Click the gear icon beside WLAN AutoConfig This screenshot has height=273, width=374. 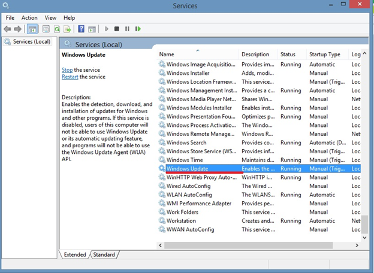point(162,195)
